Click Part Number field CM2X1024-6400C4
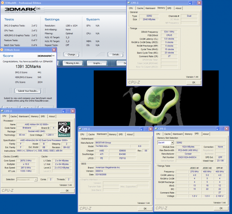 [188, 157]
